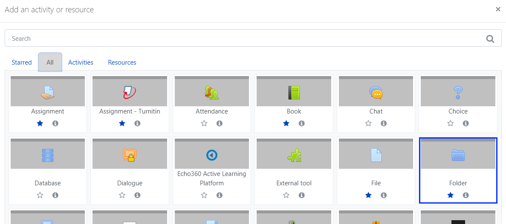Viewport: 506px width, 224px height.
Task: Unstar the Assignment activity
Action: coord(40,123)
